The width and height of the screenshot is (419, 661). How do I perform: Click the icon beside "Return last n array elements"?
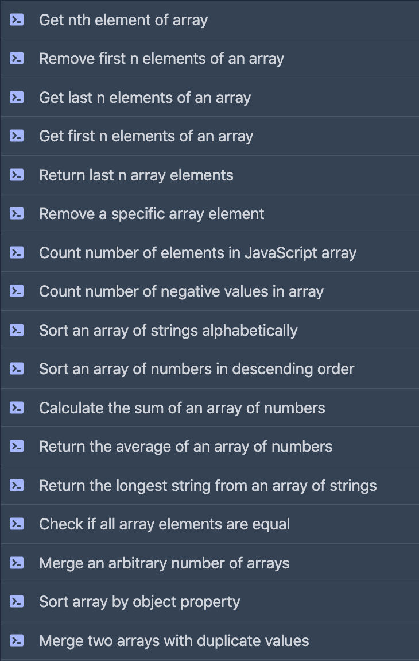[17, 175]
